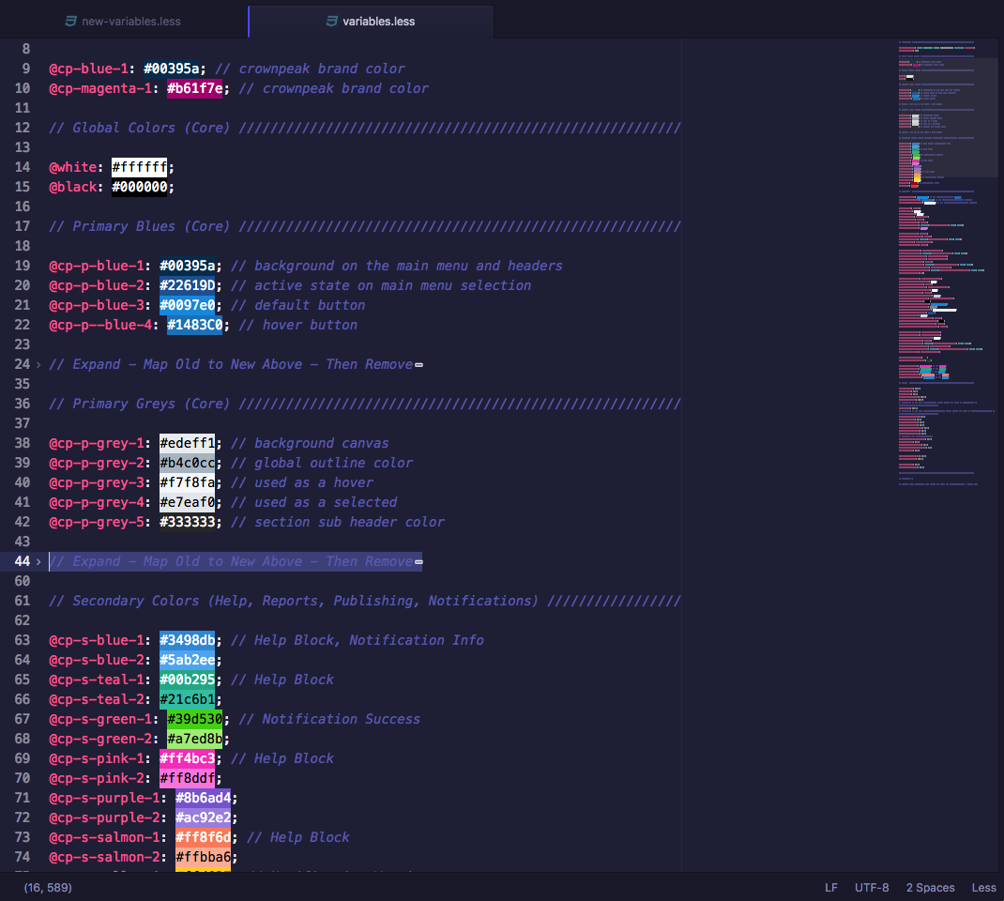Click the 'Secondary Colors' section comment

pos(365,602)
